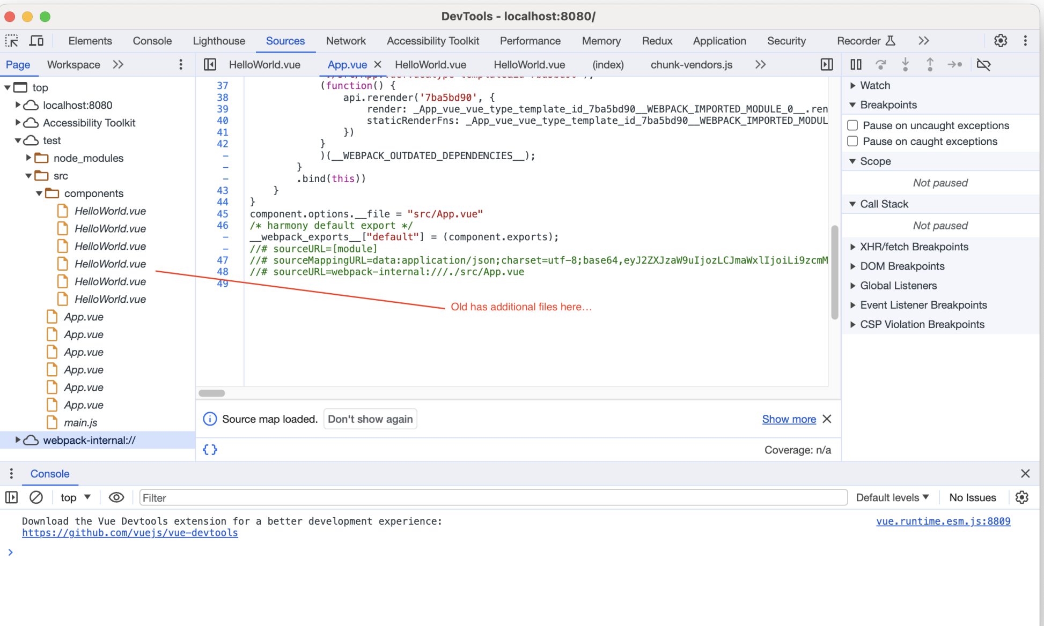Expand DOM Breakpoints section

tap(852, 266)
